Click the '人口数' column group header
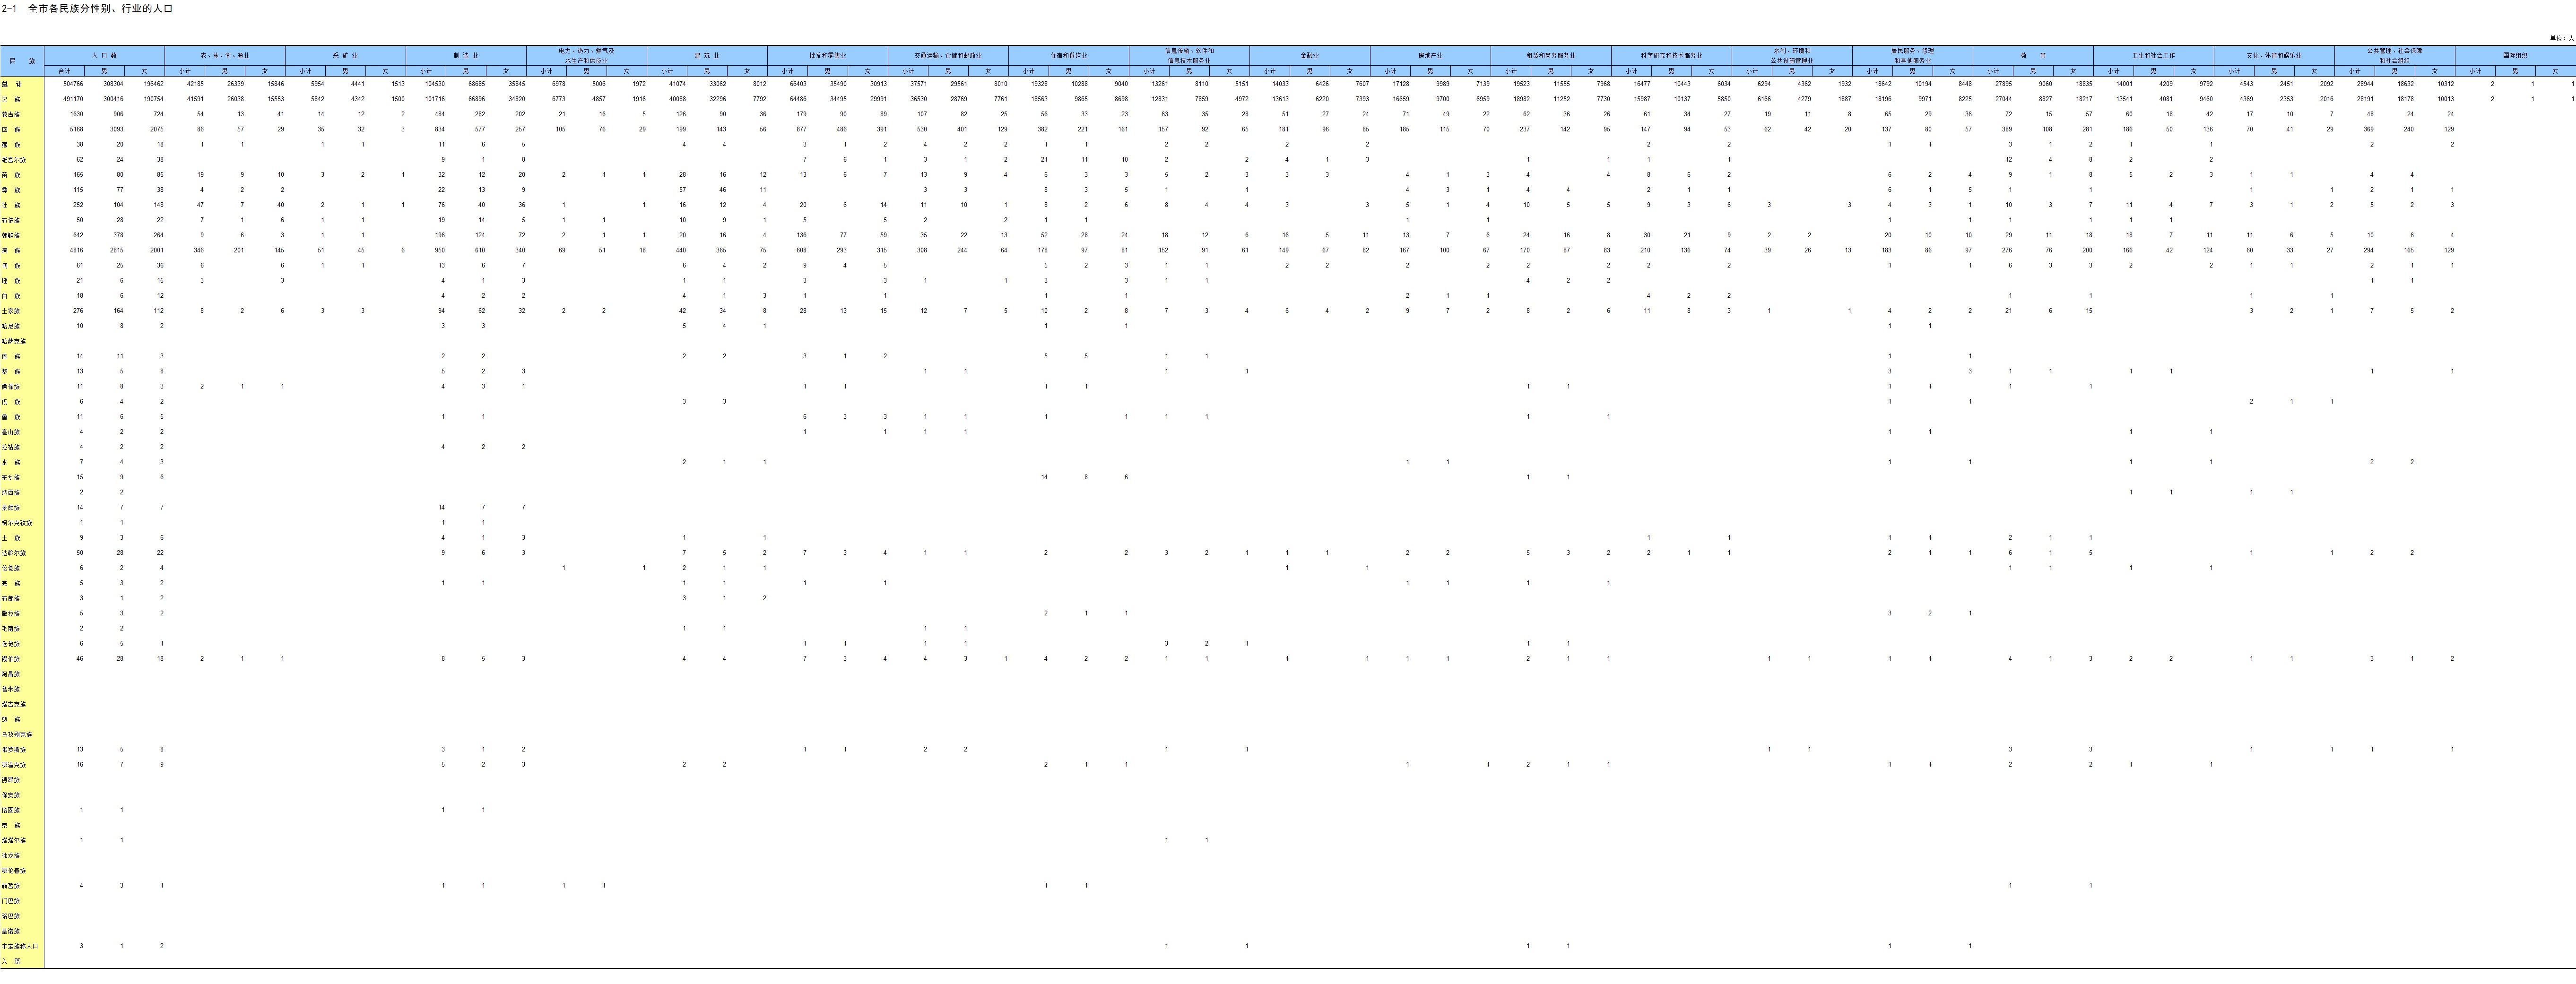Image resolution: width=2576 pixels, height=984 pixels. coord(104,55)
